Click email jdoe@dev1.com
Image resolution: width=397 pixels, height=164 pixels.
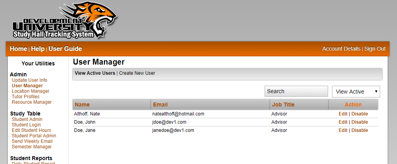(169, 122)
